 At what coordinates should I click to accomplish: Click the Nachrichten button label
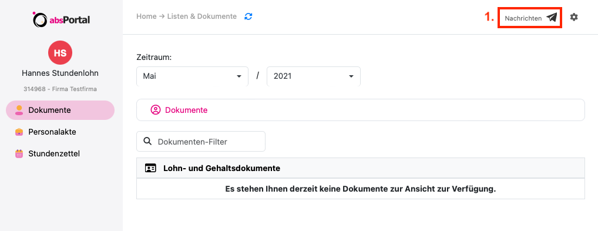pos(523,18)
